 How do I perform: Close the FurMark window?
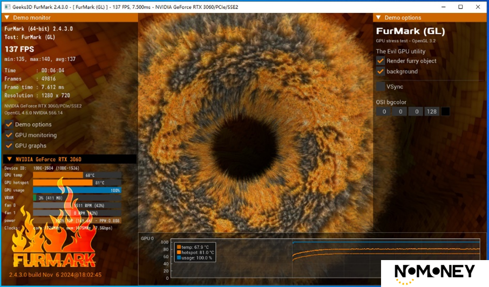point(478,7)
